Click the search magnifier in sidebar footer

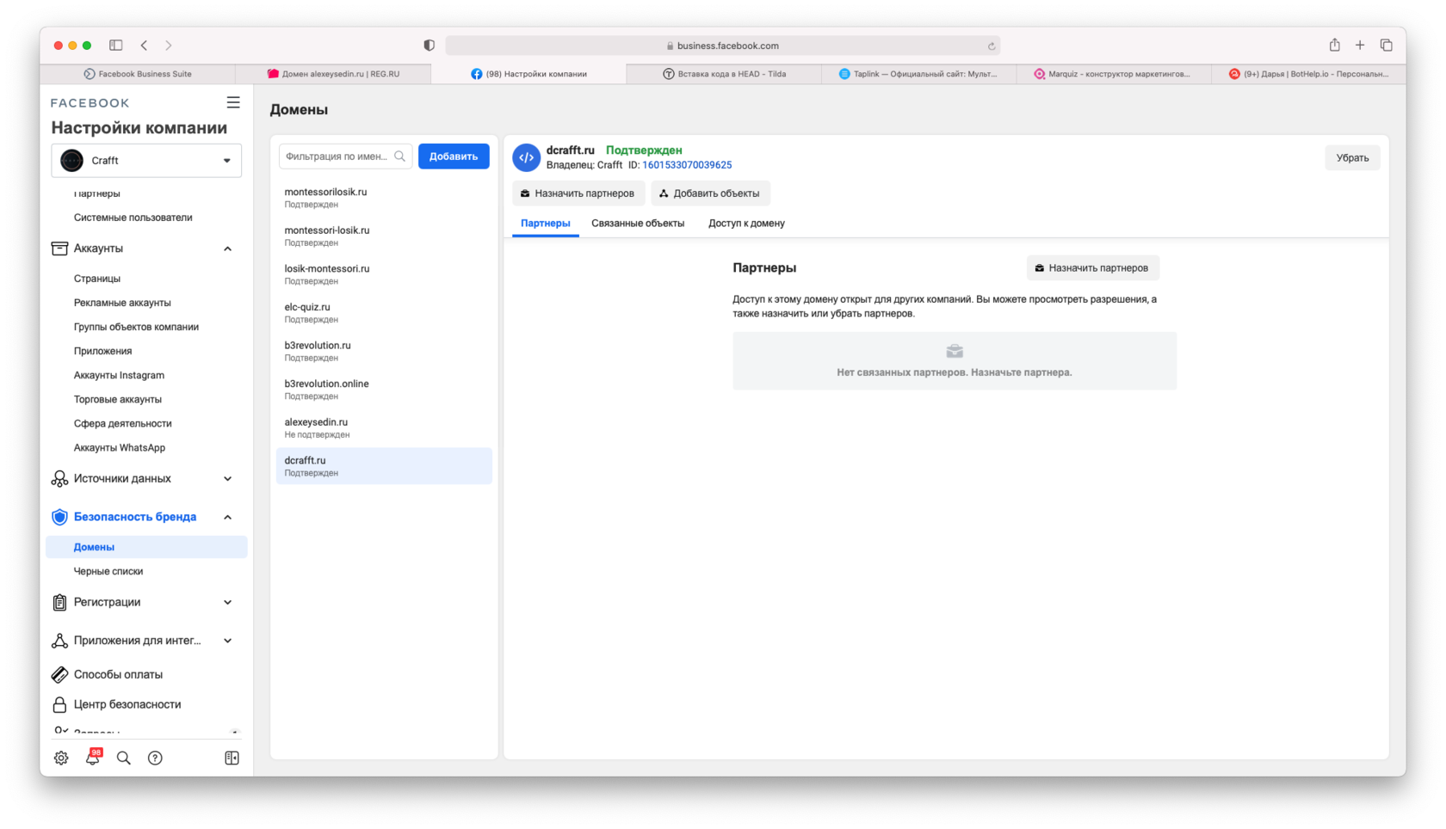click(x=124, y=758)
